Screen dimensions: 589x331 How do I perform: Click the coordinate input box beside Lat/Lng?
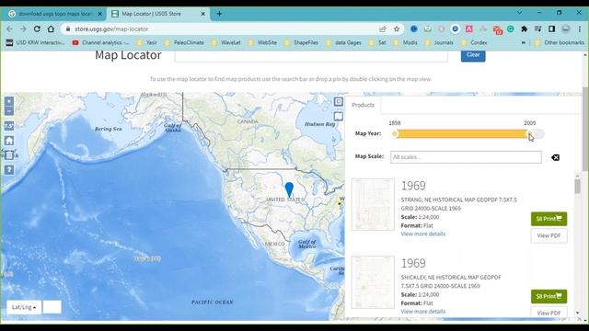pyautogui.click(x=52, y=307)
